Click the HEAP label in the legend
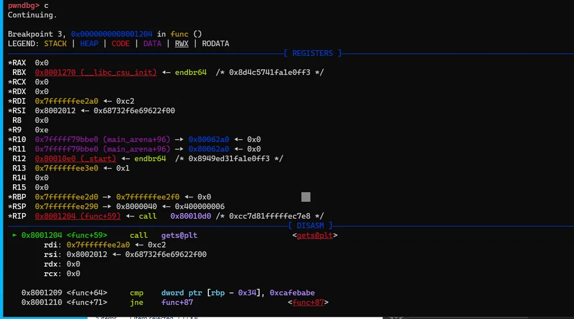The height and width of the screenshot is (319, 574). [89, 43]
